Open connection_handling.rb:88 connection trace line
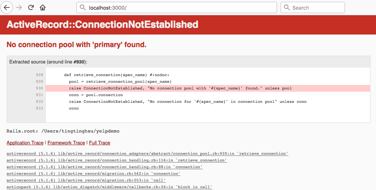The image size is (376, 190). click(x=104, y=167)
